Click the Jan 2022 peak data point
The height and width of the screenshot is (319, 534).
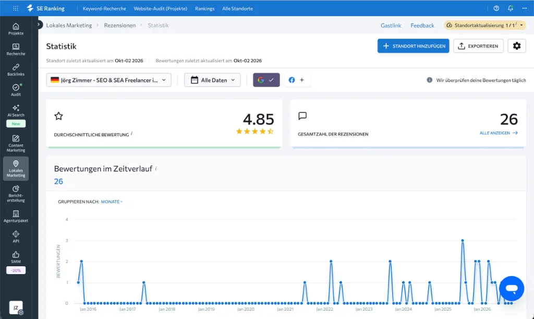point(331,262)
